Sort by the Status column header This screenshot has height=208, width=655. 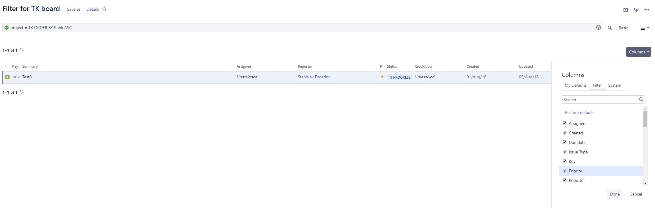point(392,66)
